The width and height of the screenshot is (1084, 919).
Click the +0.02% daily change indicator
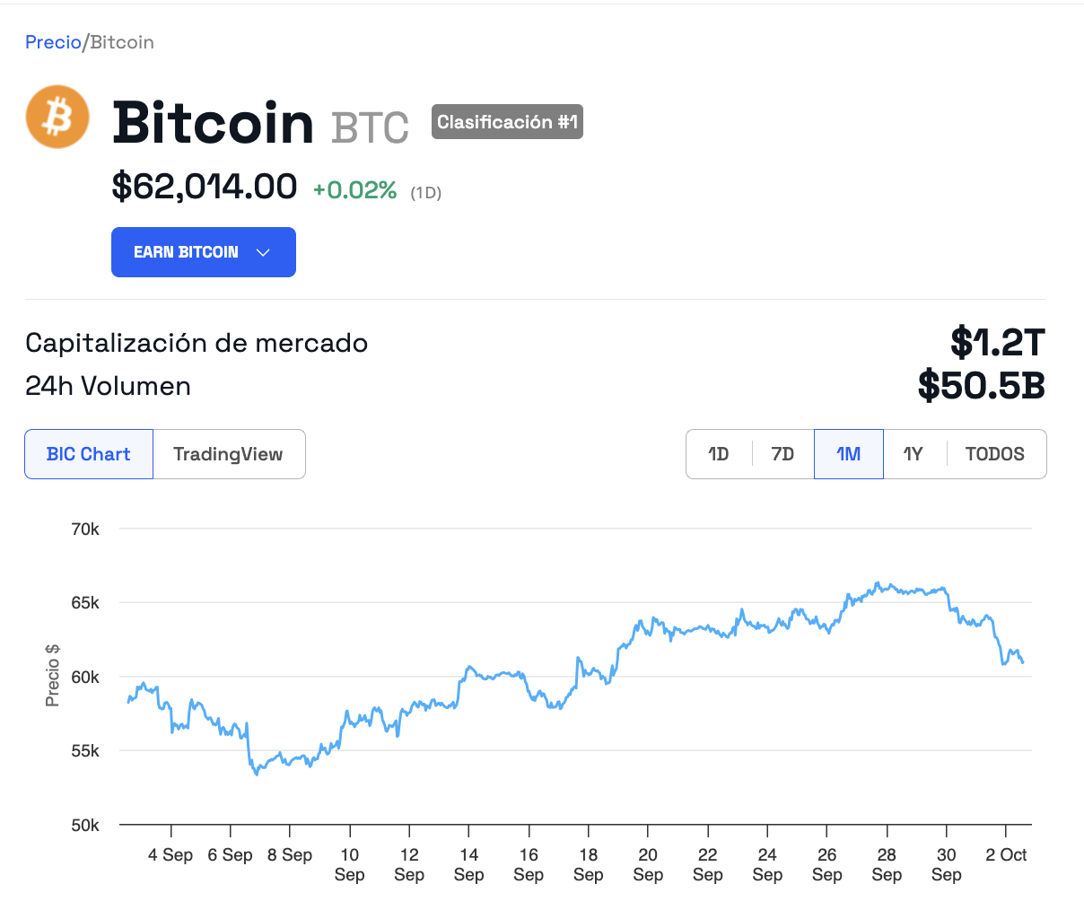tap(355, 190)
